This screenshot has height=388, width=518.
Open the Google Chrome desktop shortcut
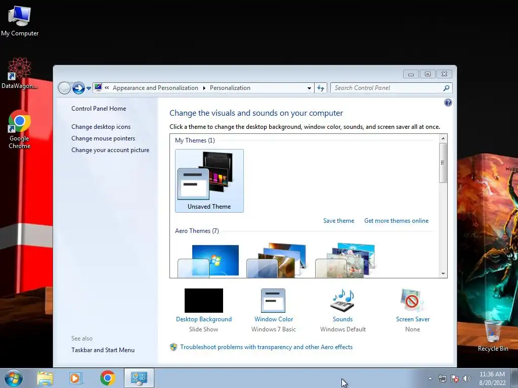pos(20,129)
